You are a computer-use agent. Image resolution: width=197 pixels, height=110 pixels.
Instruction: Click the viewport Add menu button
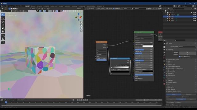[x=22, y=11]
